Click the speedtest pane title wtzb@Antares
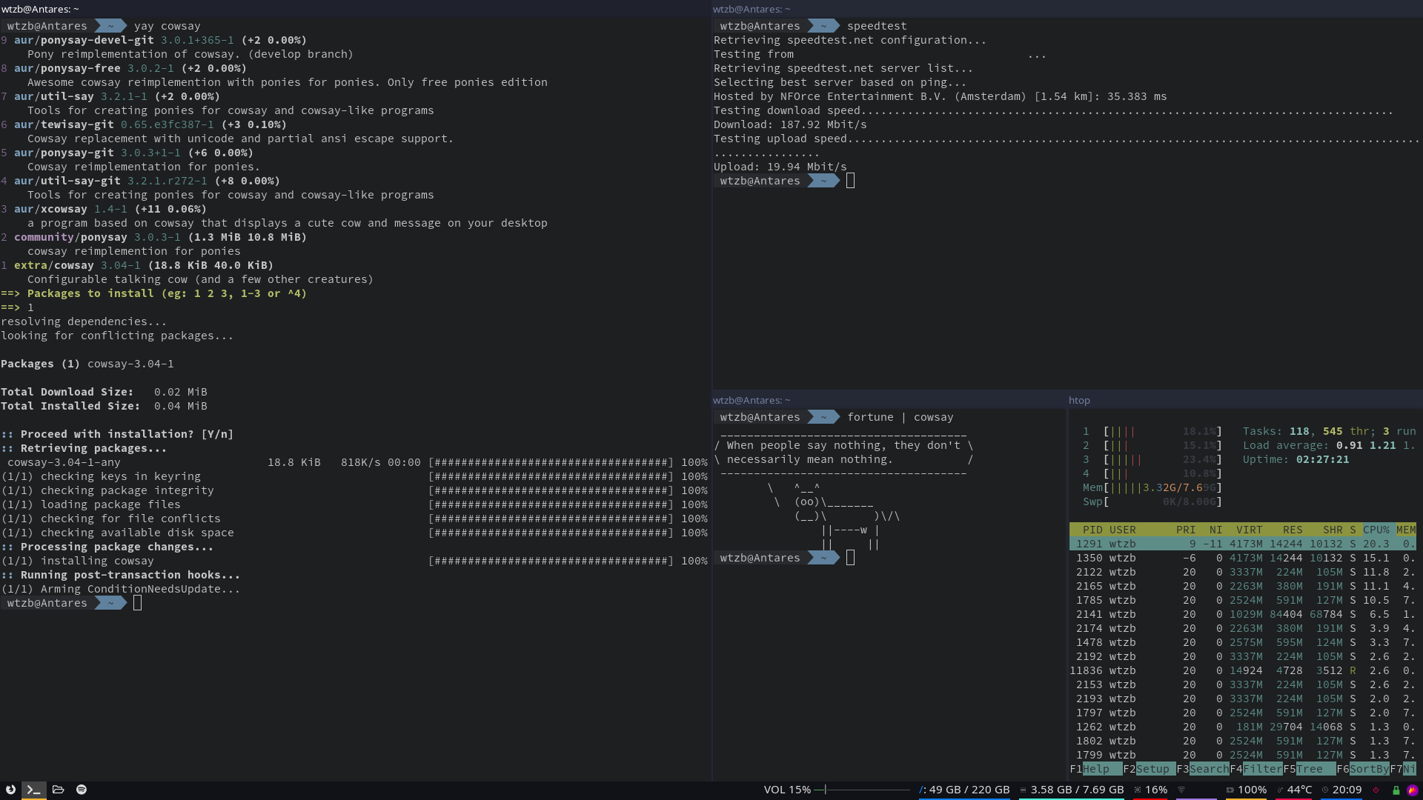1423x800 pixels. 752,9
